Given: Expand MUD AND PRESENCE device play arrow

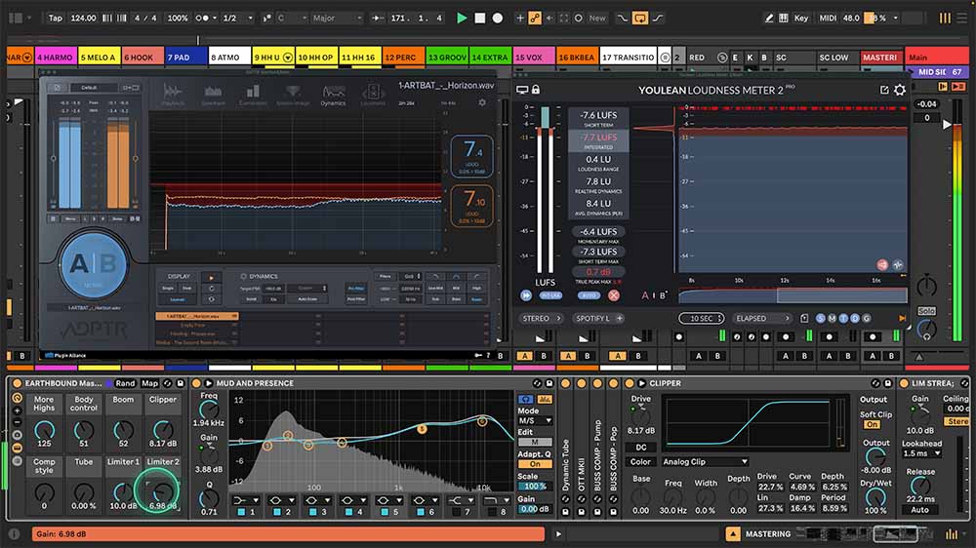Looking at the screenshot, I should (x=209, y=383).
